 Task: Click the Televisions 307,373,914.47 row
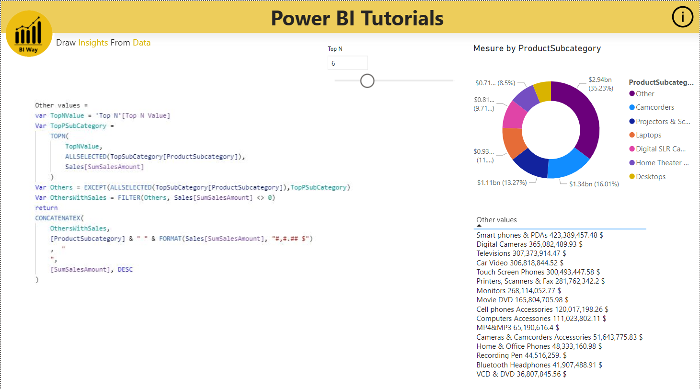521,253
